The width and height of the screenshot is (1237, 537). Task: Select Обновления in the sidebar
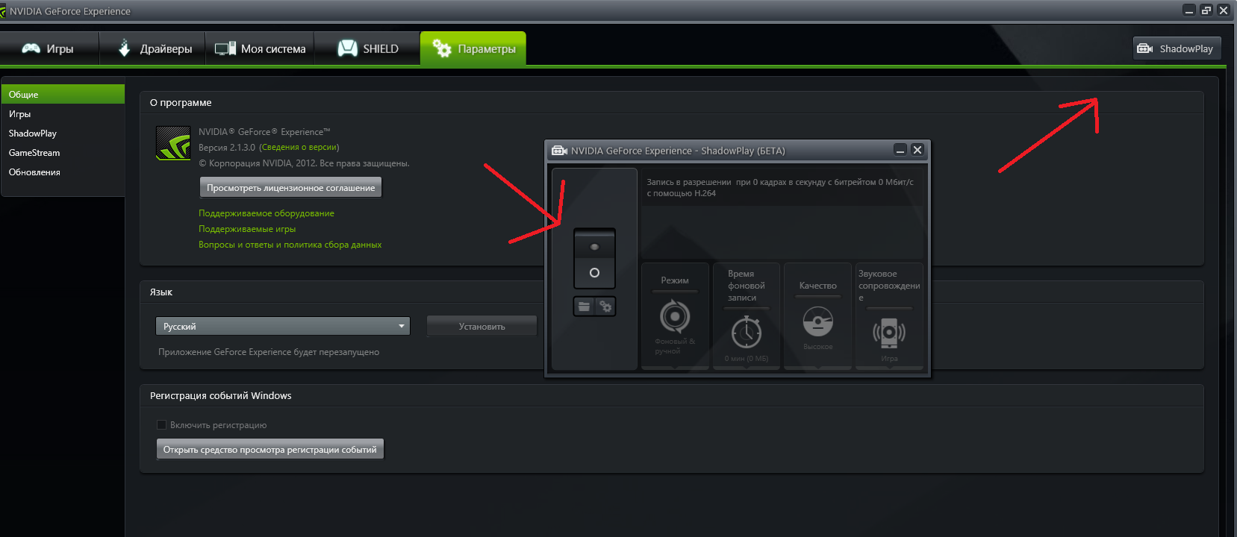[63, 172]
